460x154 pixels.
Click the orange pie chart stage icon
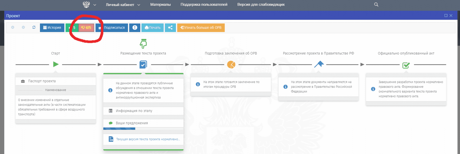[231, 65]
